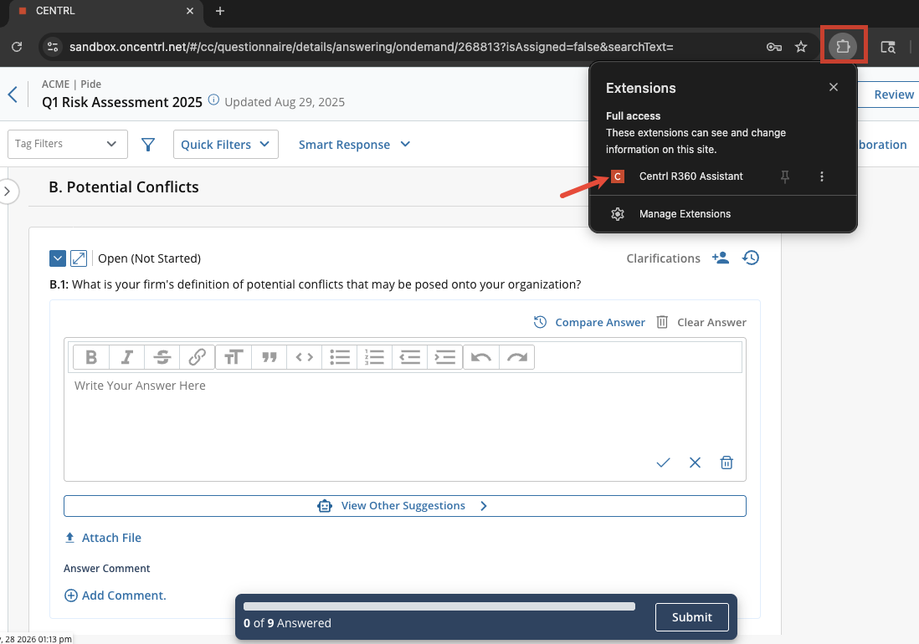Click the Bold formatting icon

point(91,357)
